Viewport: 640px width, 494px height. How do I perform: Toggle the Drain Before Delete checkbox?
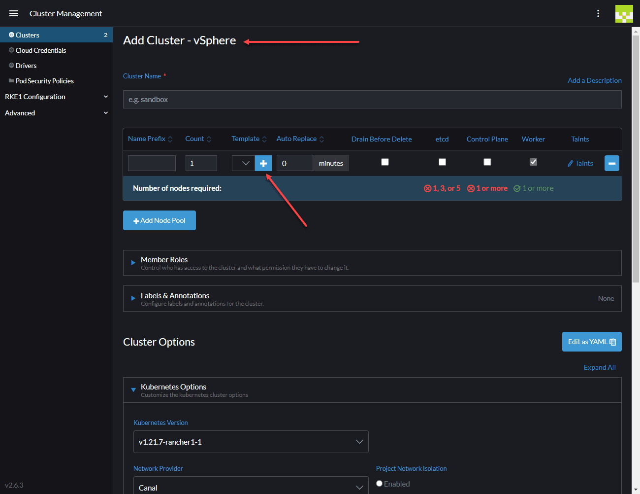coord(385,162)
